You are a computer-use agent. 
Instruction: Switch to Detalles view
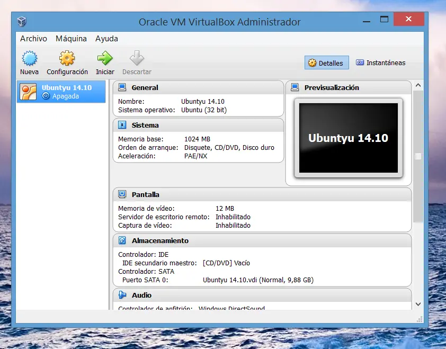pos(326,63)
